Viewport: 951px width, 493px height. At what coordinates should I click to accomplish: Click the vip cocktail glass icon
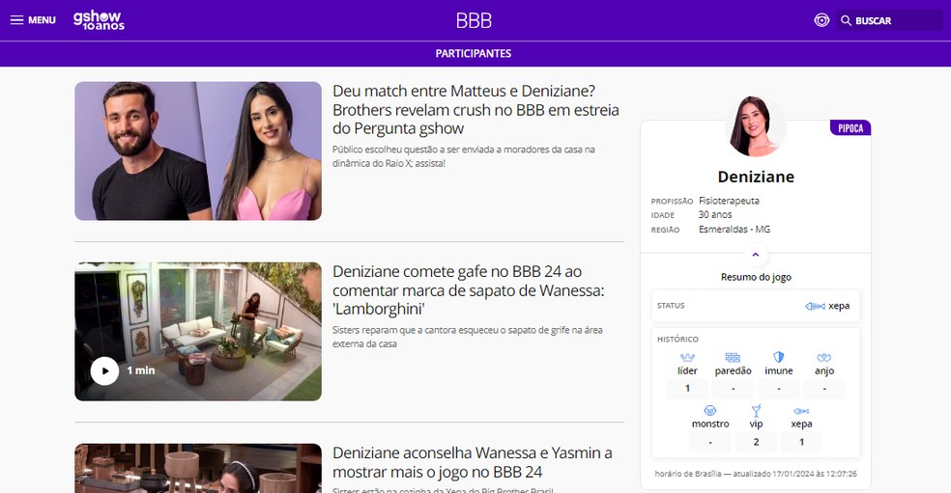[x=756, y=411]
